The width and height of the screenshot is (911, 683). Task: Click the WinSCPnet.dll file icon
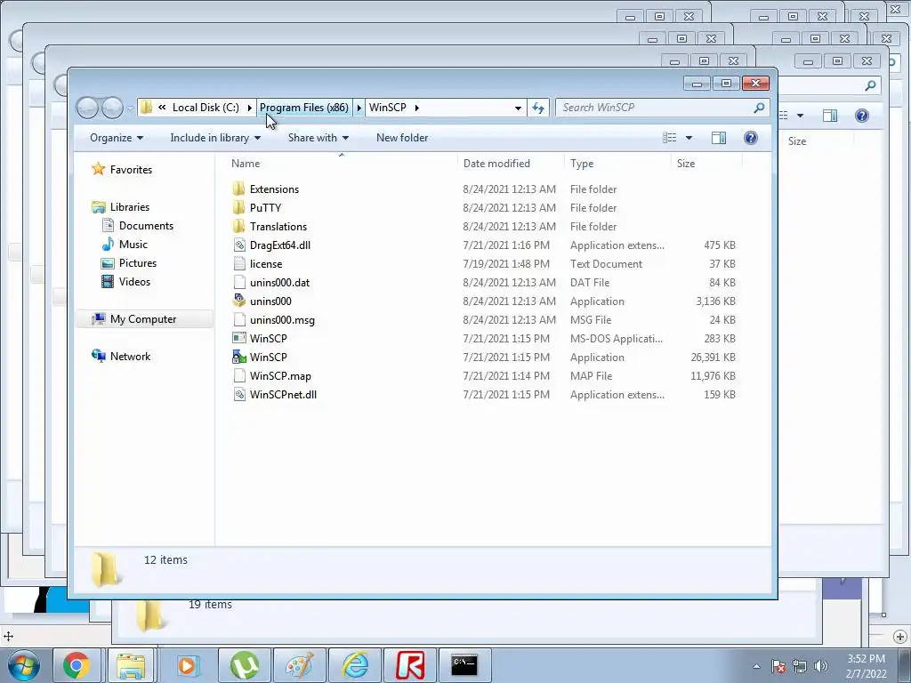[238, 394]
